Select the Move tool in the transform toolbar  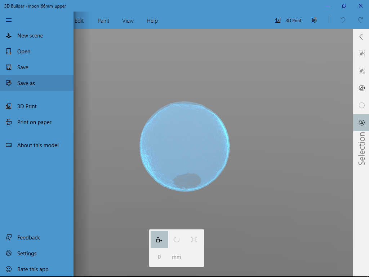tap(159, 239)
